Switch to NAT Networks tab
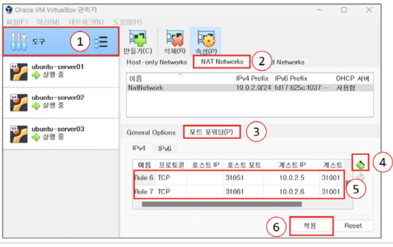 222,62
